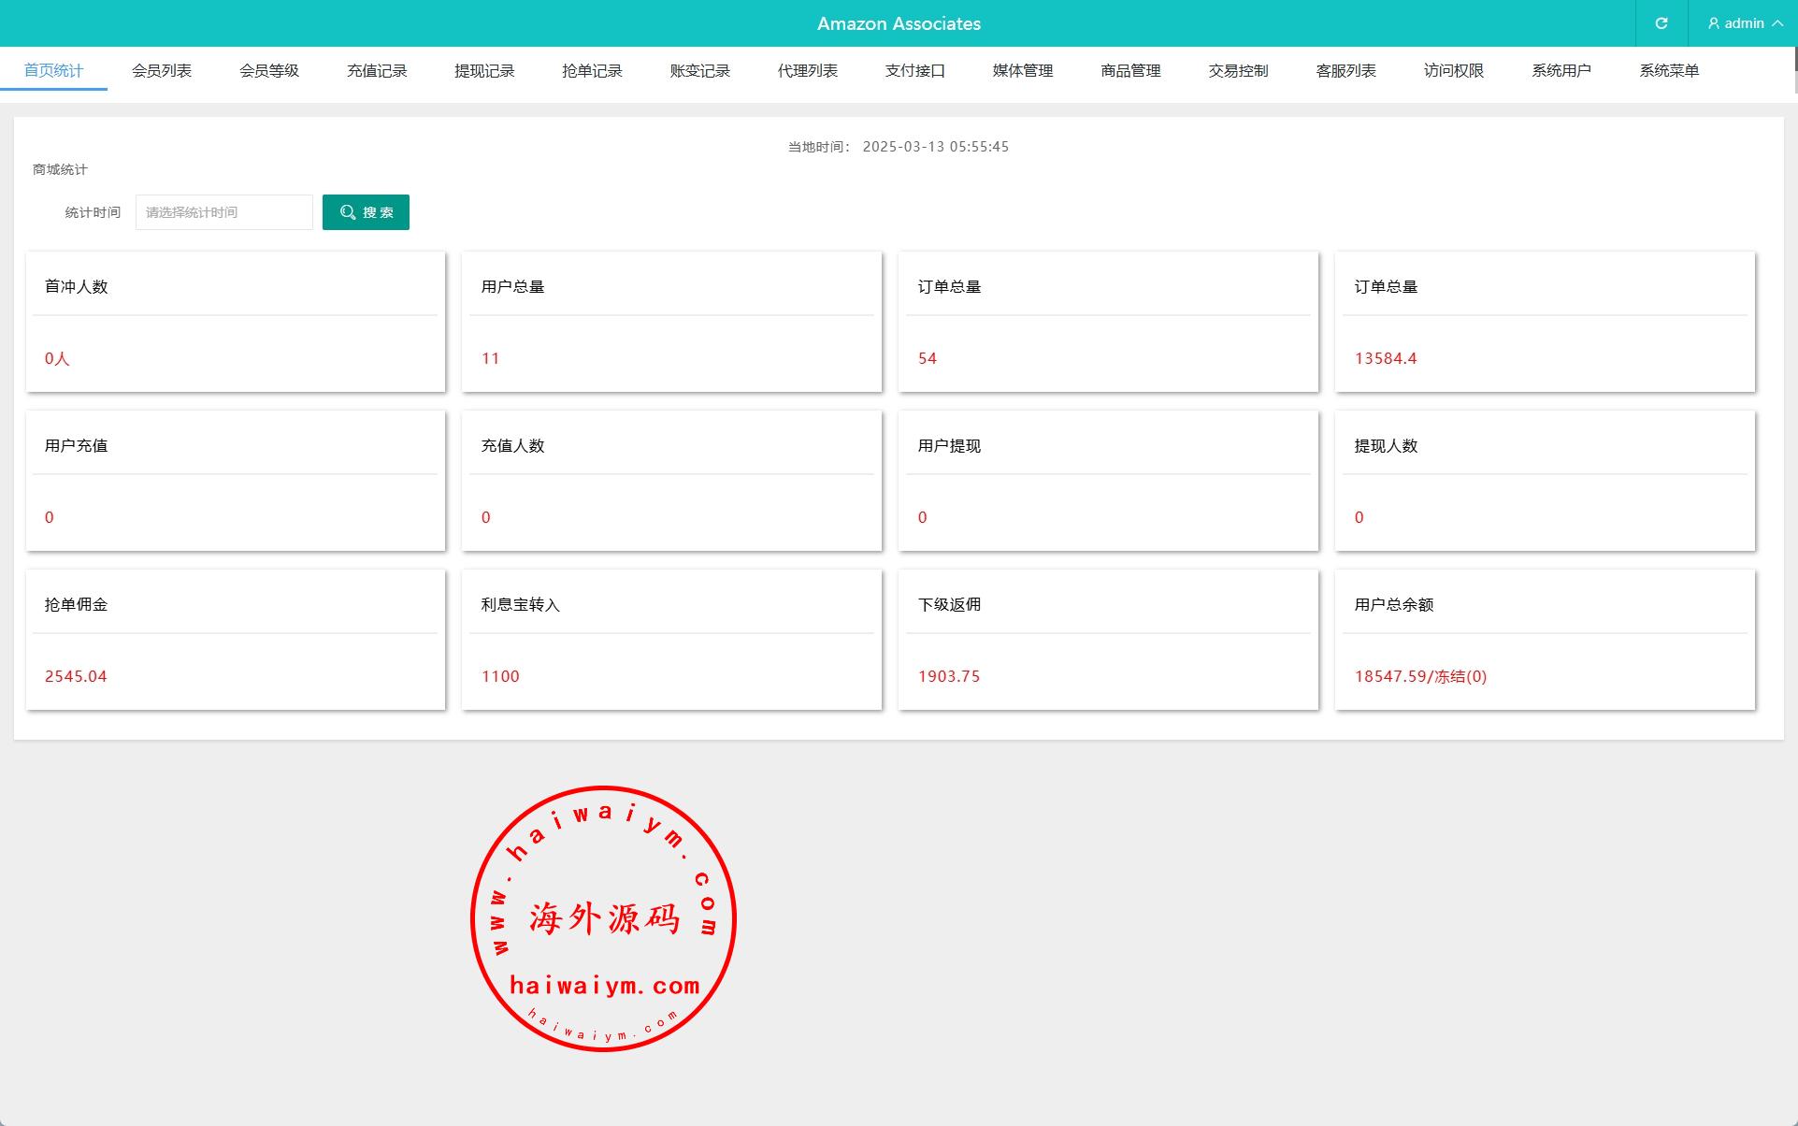Select the 系统菜单 tab
The width and height of the screenshot is (1798, 1126).
click(x=1669, y=71)
